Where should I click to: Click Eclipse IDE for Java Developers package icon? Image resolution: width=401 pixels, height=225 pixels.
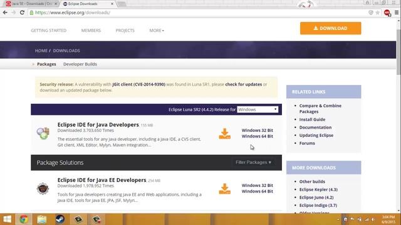(x=43, y=133)
